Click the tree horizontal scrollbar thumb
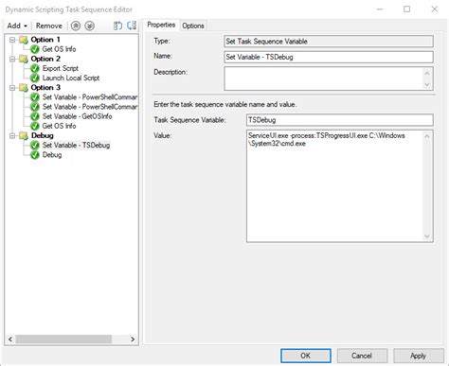The width and height of the screenshot is (449, 366). click(63, 340)
